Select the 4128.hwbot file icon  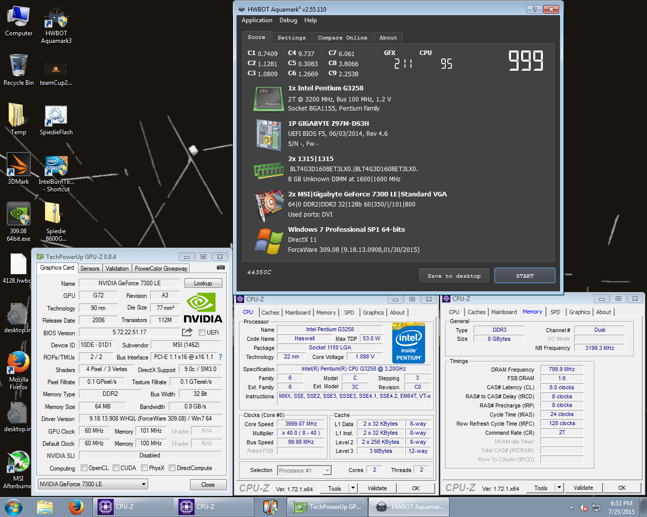18,268
